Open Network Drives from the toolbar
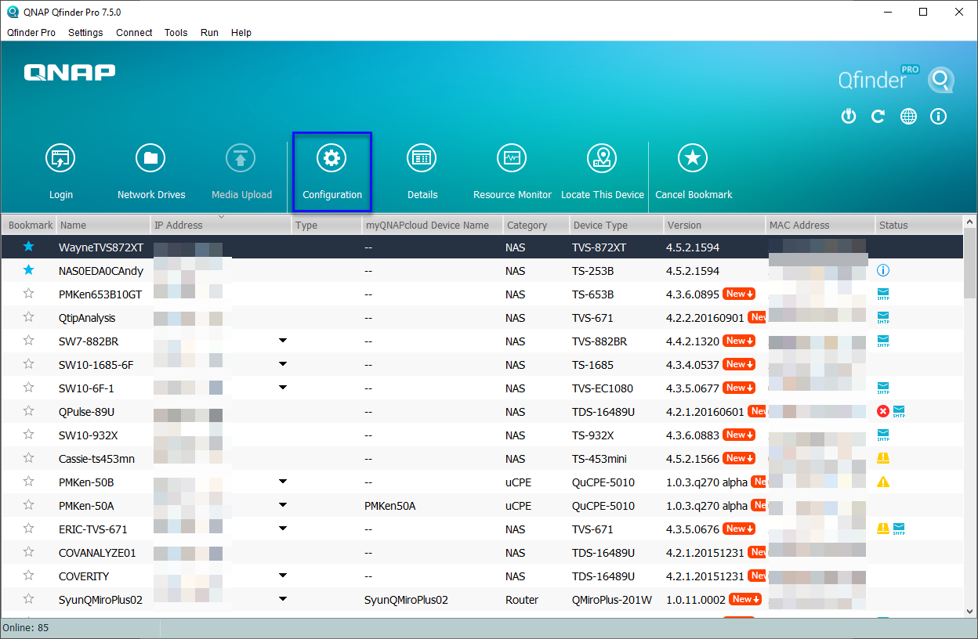Image resolution: width=978 pixels, height=639 pixels. pyautogui.click(x=150, y=158)
